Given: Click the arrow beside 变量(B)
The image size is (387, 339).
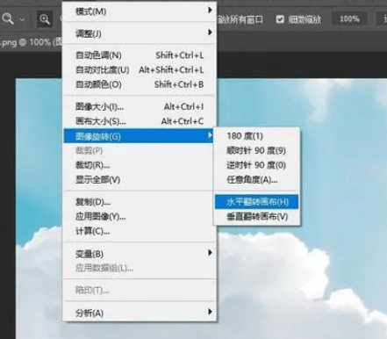Looking at the screenshot, I should click(x=210, y=252).
